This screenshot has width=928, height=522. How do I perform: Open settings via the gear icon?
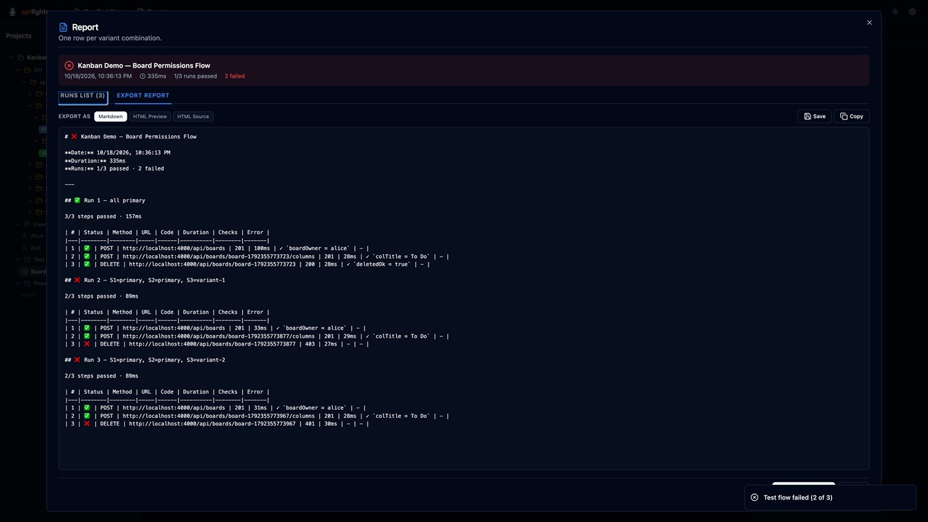click(x=912, y=12)
